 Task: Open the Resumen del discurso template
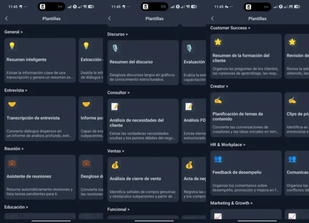pyautogui.click(x=143, y=63)
